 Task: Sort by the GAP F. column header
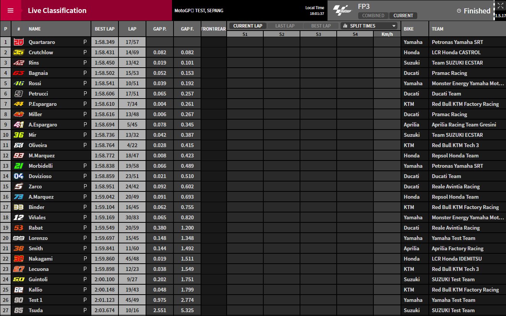187,29
